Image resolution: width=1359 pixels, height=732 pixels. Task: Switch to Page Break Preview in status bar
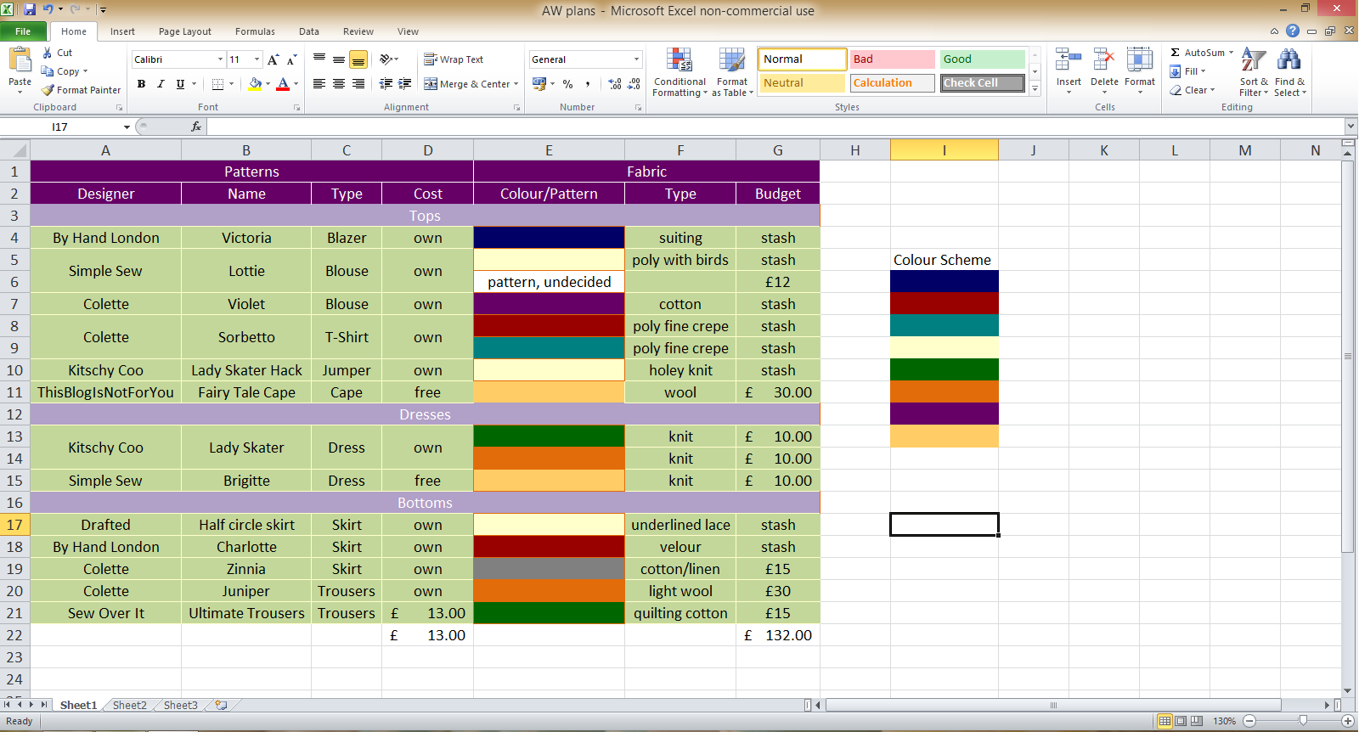1197,721
